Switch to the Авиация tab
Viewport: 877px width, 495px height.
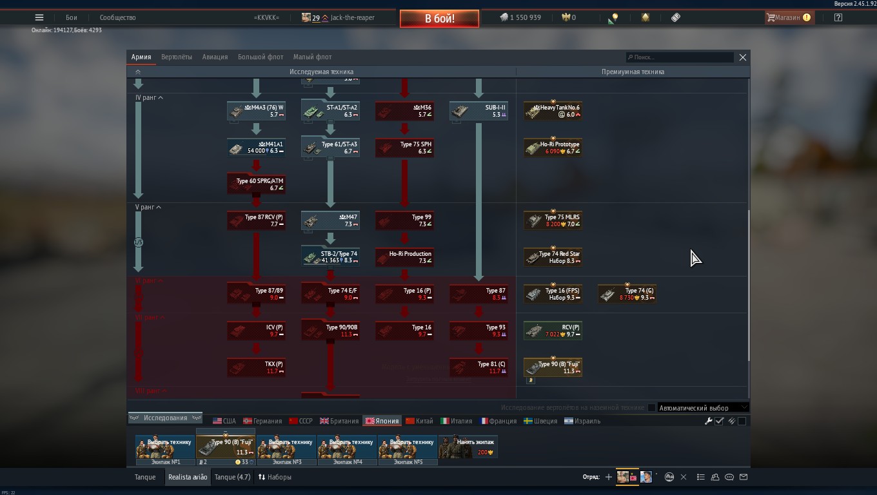(x=215, y=57)
